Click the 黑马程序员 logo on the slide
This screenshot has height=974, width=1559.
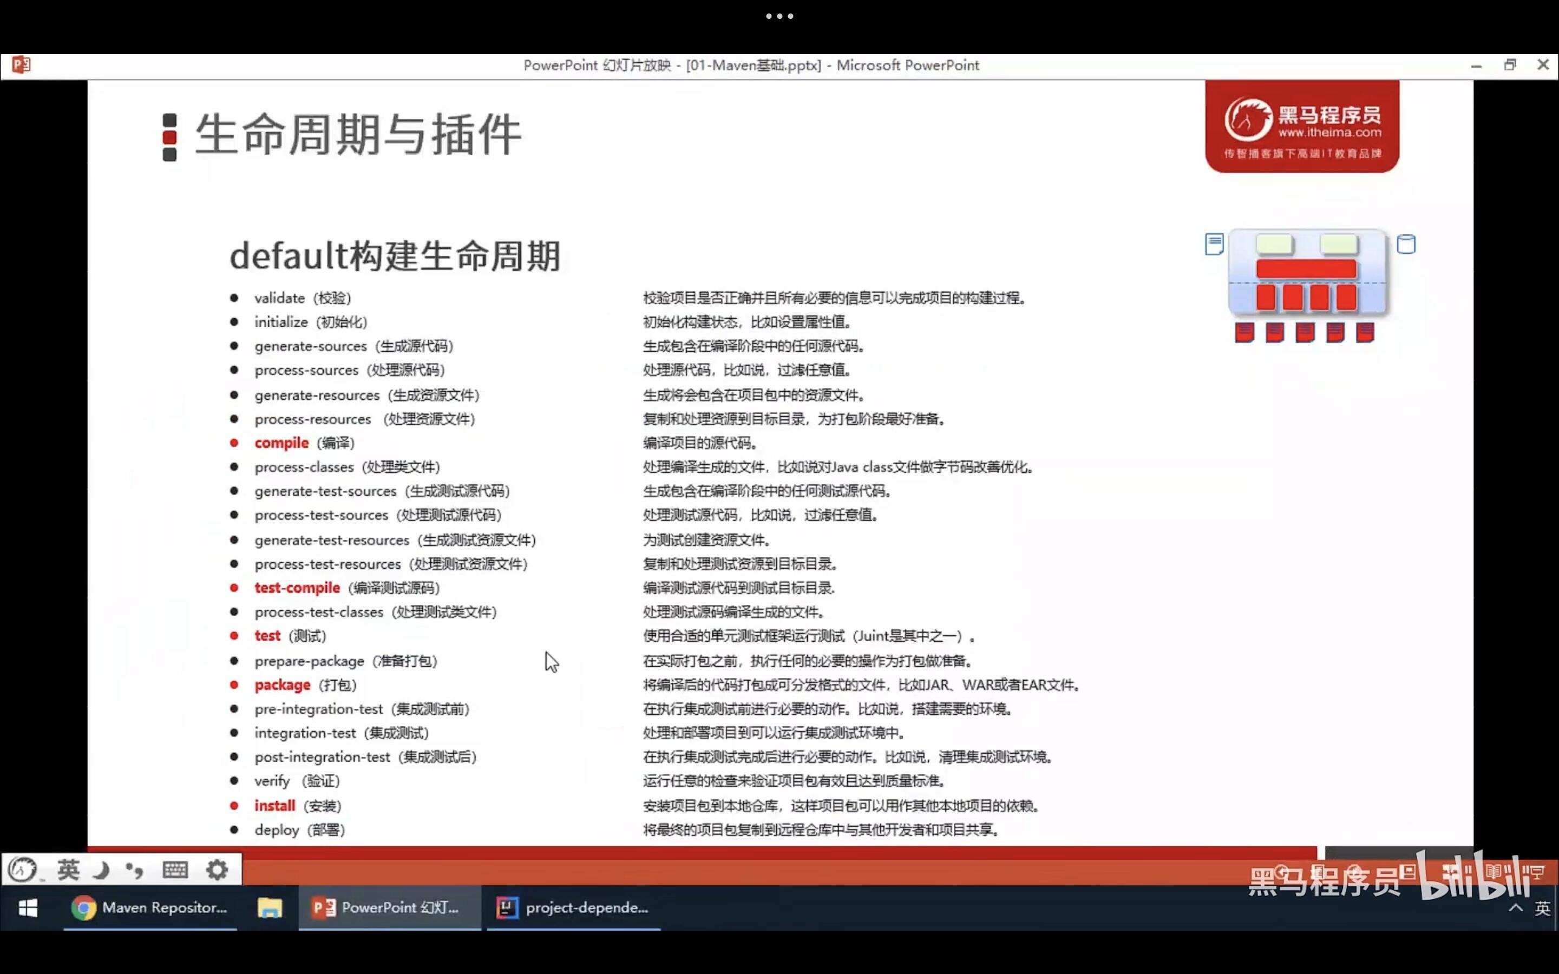pos(1302,126)
